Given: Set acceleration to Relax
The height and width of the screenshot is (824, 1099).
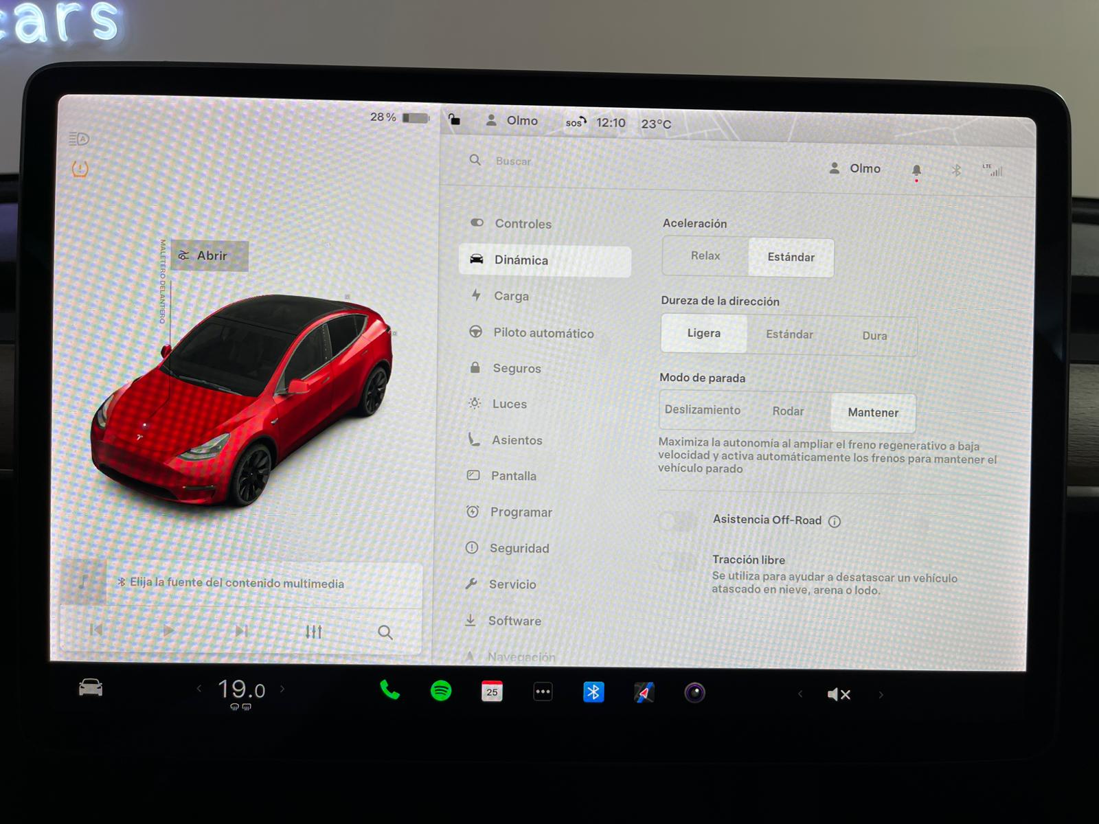Looking at the screenshot, I should [705, 256].
